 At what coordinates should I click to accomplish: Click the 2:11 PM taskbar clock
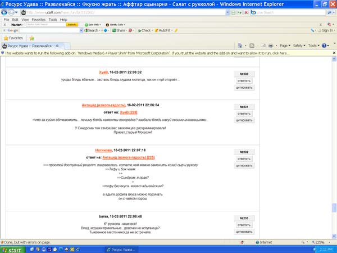326,250
